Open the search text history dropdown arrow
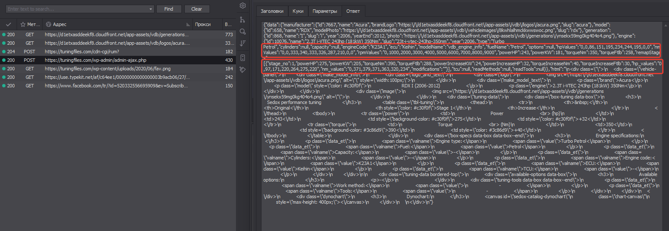The width and height of the screenshot is (669, 231). coord(151,9)
